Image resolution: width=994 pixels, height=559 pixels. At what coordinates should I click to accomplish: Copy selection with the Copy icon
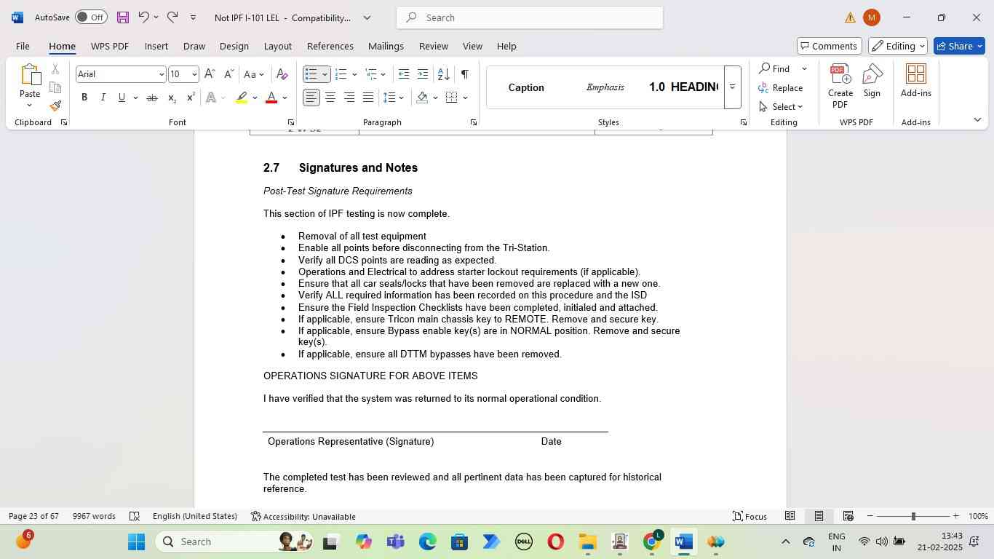click(x=55, y=87)
